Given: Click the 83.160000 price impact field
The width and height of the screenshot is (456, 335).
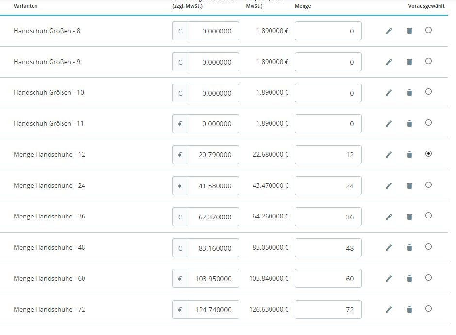Looking at the screenshot, I should tap(213, 248).
